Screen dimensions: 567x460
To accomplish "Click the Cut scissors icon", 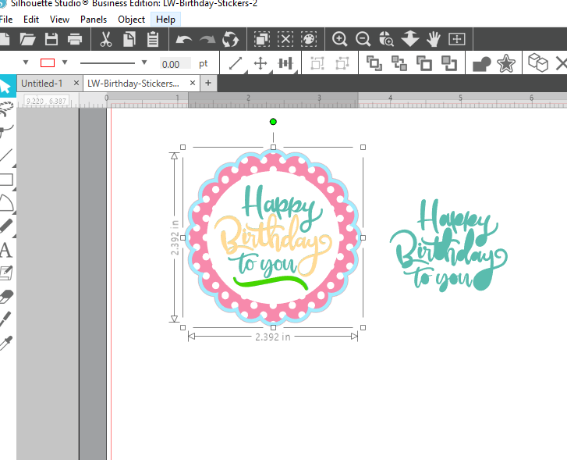I will pyautogui.click(x=106, y=39).
